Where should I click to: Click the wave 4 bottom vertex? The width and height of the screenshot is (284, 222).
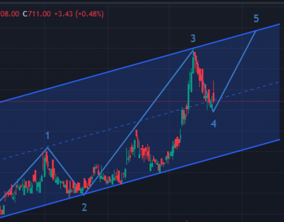[x=213, y=112]
